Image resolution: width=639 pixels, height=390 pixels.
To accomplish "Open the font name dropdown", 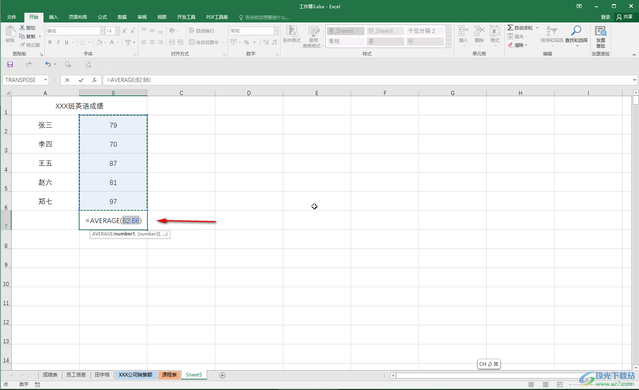I will click(102, 31).
